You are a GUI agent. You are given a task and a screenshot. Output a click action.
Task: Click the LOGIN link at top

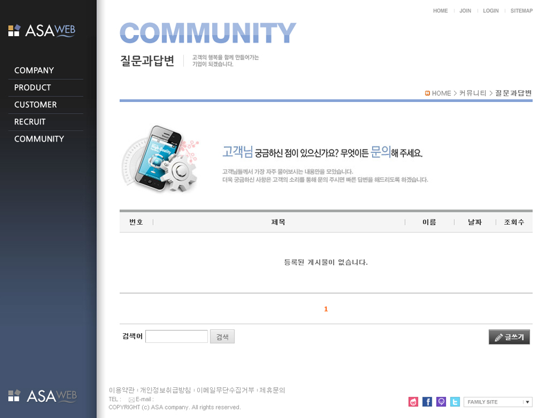point(491,11)
